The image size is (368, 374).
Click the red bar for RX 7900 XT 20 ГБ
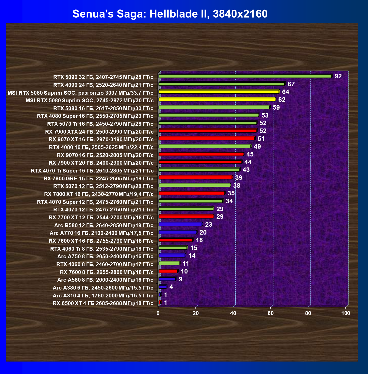tap(200, 162)
